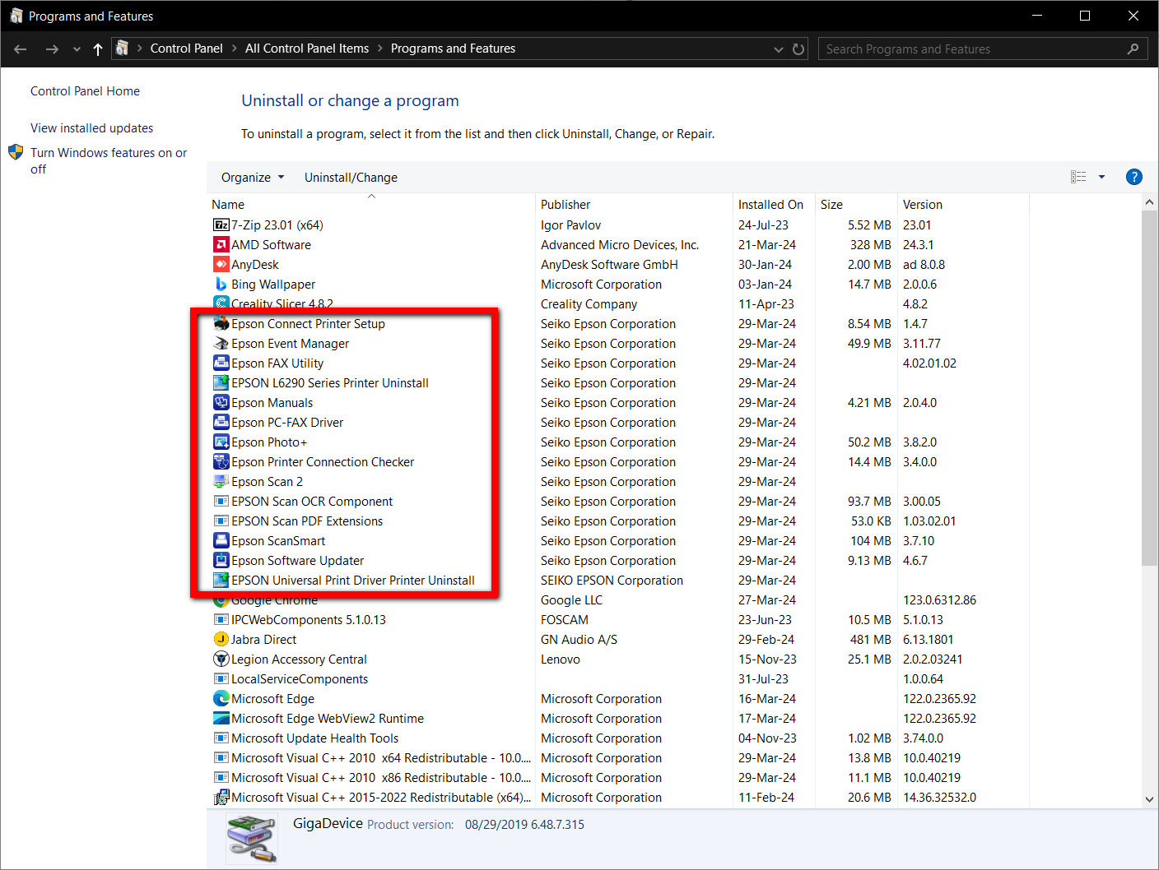Click the Jabra Direct icon
Viewport: 1159px width, 870px height.
click(x=221, y=640)
